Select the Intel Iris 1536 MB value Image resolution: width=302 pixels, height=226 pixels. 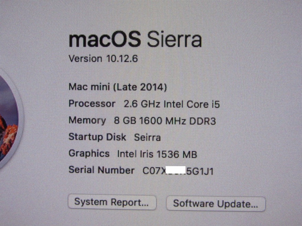tap(157, 154)
